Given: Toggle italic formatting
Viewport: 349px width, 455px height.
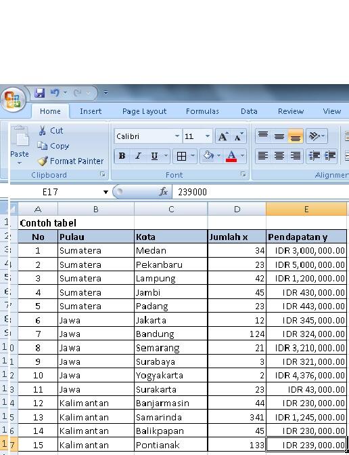Looking at the screenshot, I should pos(138,156).
